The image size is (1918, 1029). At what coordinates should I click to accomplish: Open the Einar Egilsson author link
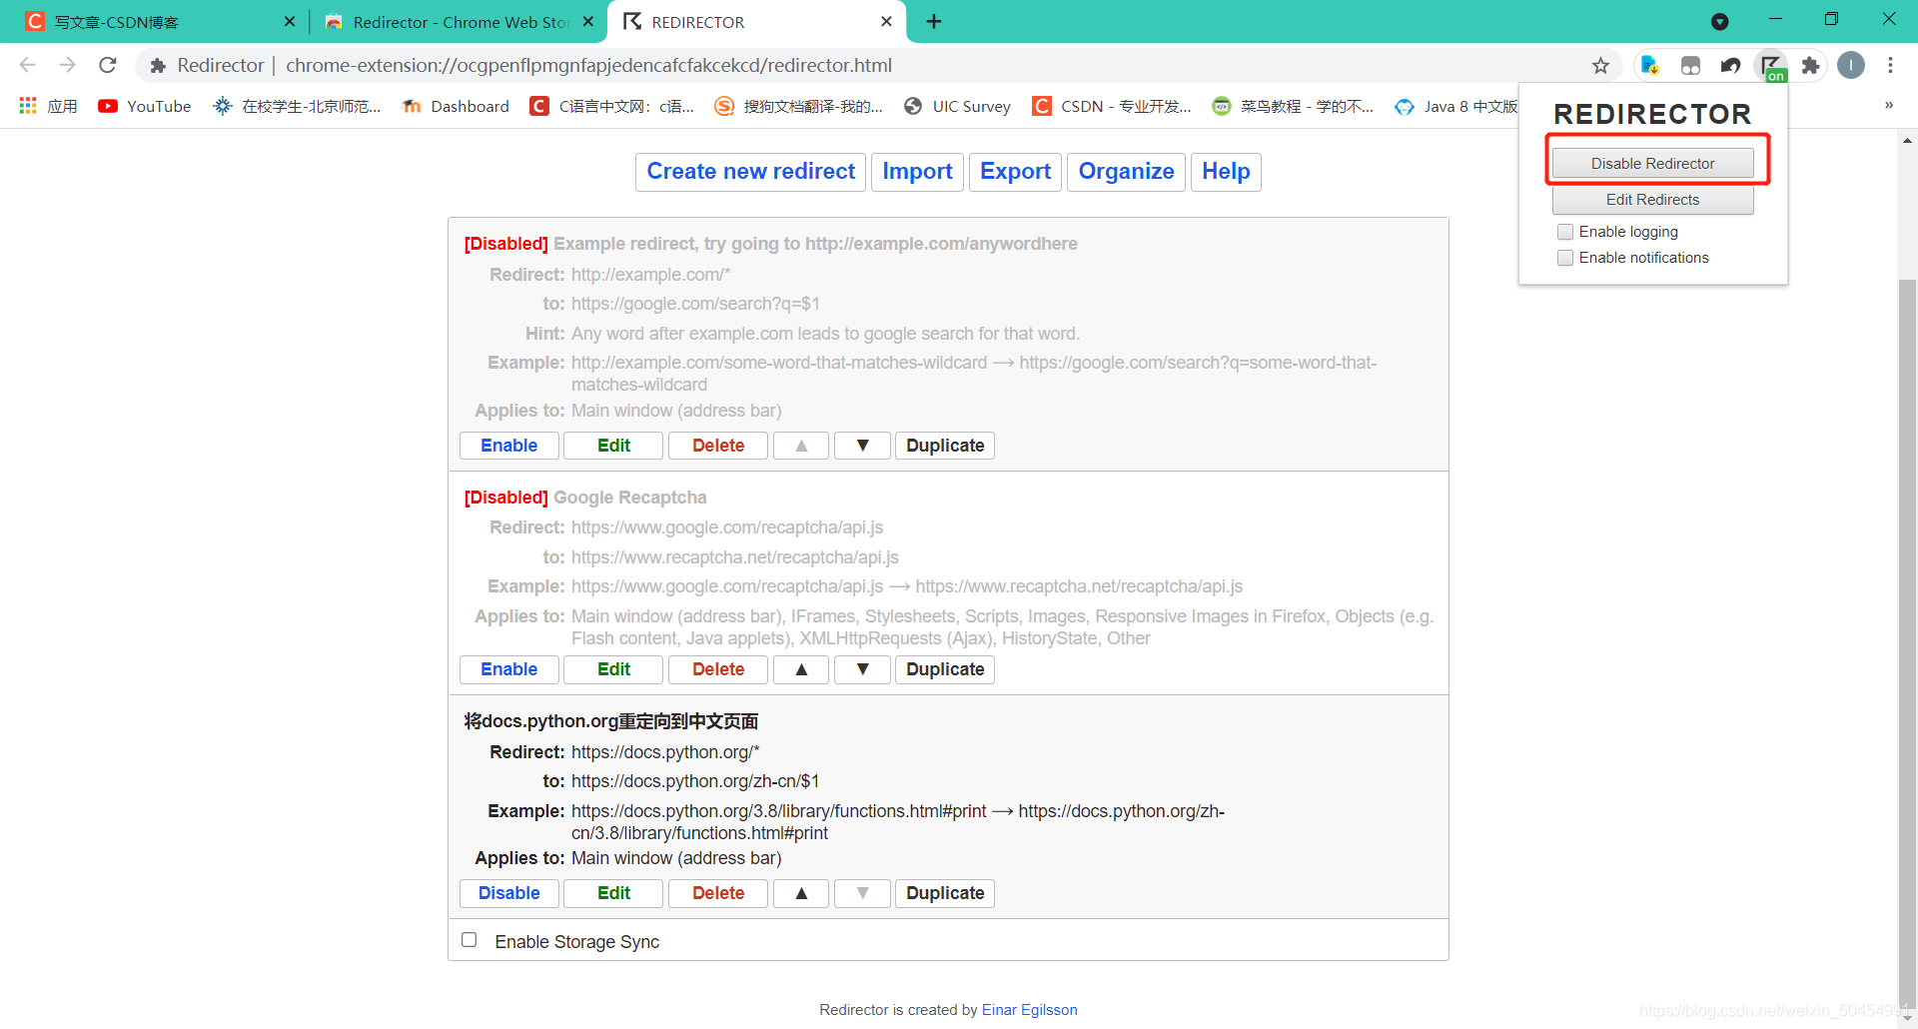pyautogui.click(x=1029, y=1010)
